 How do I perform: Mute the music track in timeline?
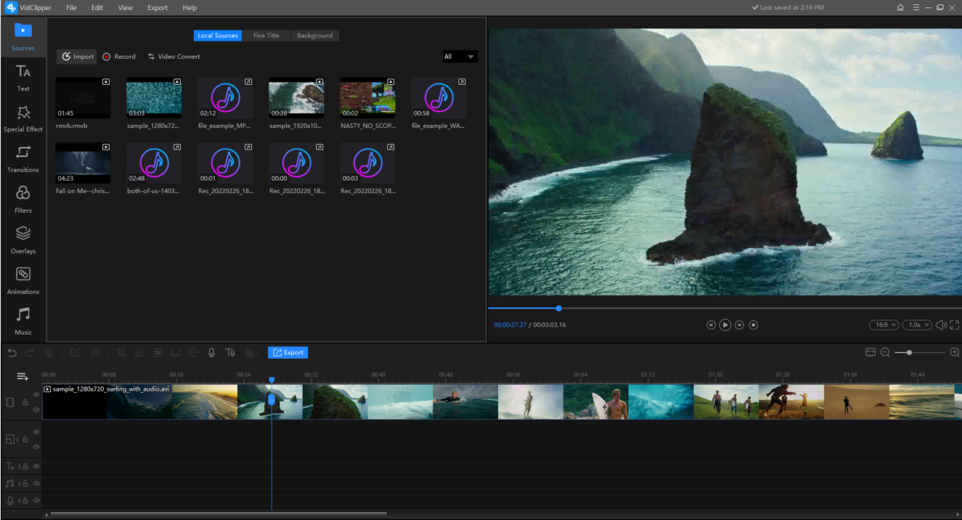[x=36, y=484]
